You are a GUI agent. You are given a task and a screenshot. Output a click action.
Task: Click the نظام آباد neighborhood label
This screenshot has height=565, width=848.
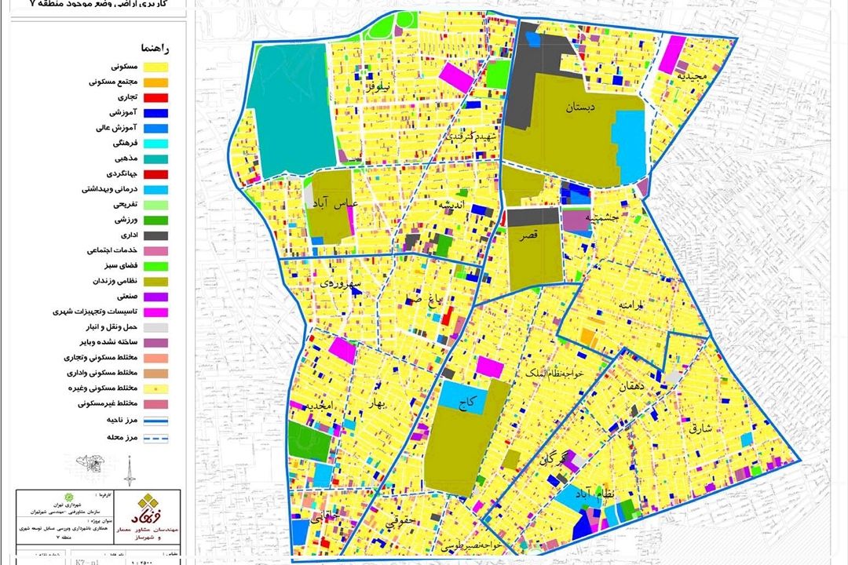[615, 492]
